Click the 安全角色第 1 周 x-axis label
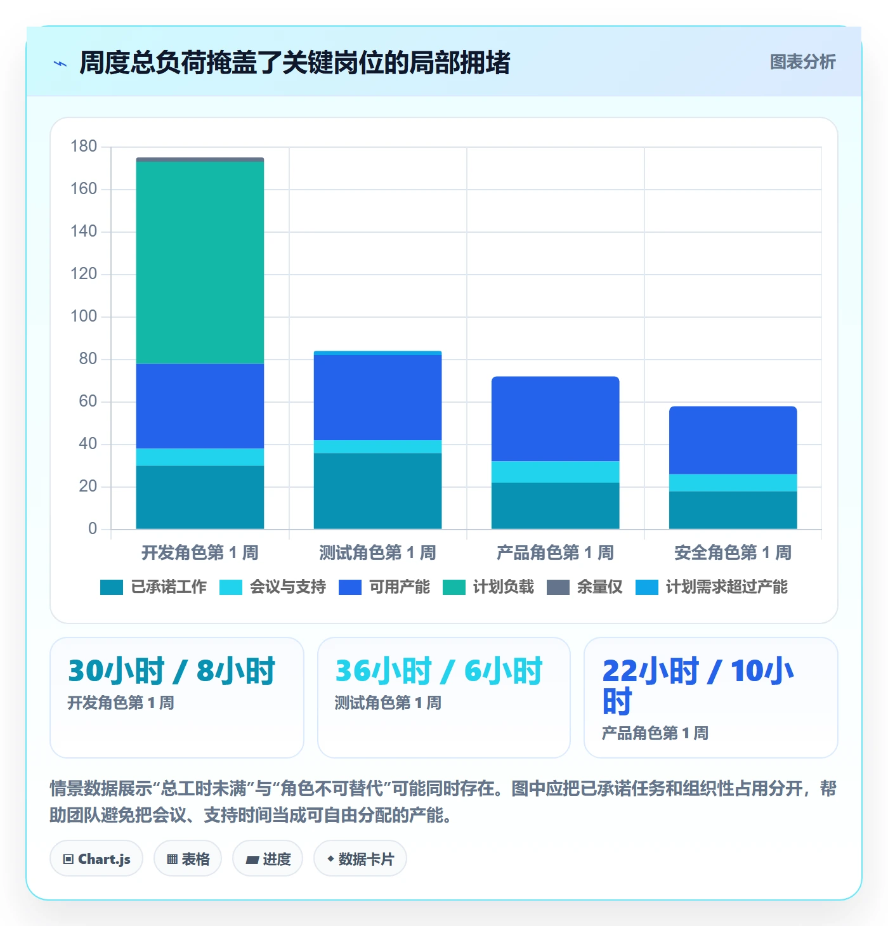Screen dimensions: 888x926 coord(733,553)
